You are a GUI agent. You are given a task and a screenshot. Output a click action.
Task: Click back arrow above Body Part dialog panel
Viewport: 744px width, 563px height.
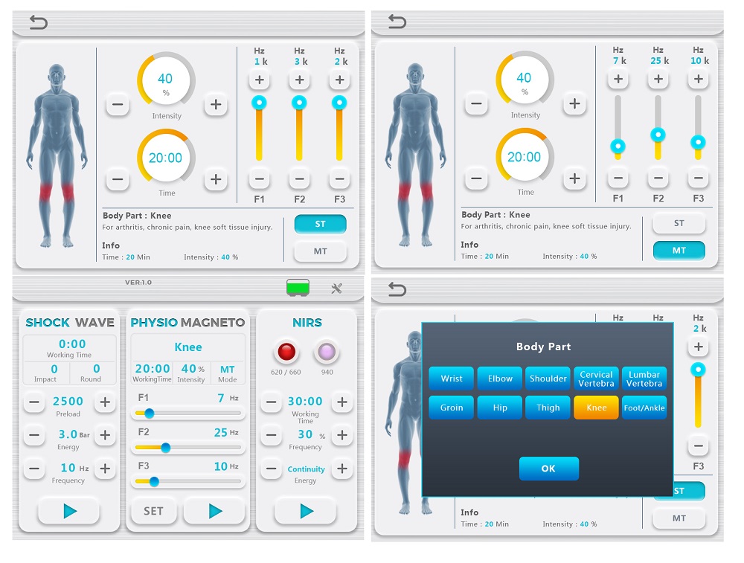pyautogui.click(x=397, y=289)
